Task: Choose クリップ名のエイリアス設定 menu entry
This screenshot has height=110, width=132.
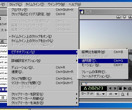Action: 43,14
